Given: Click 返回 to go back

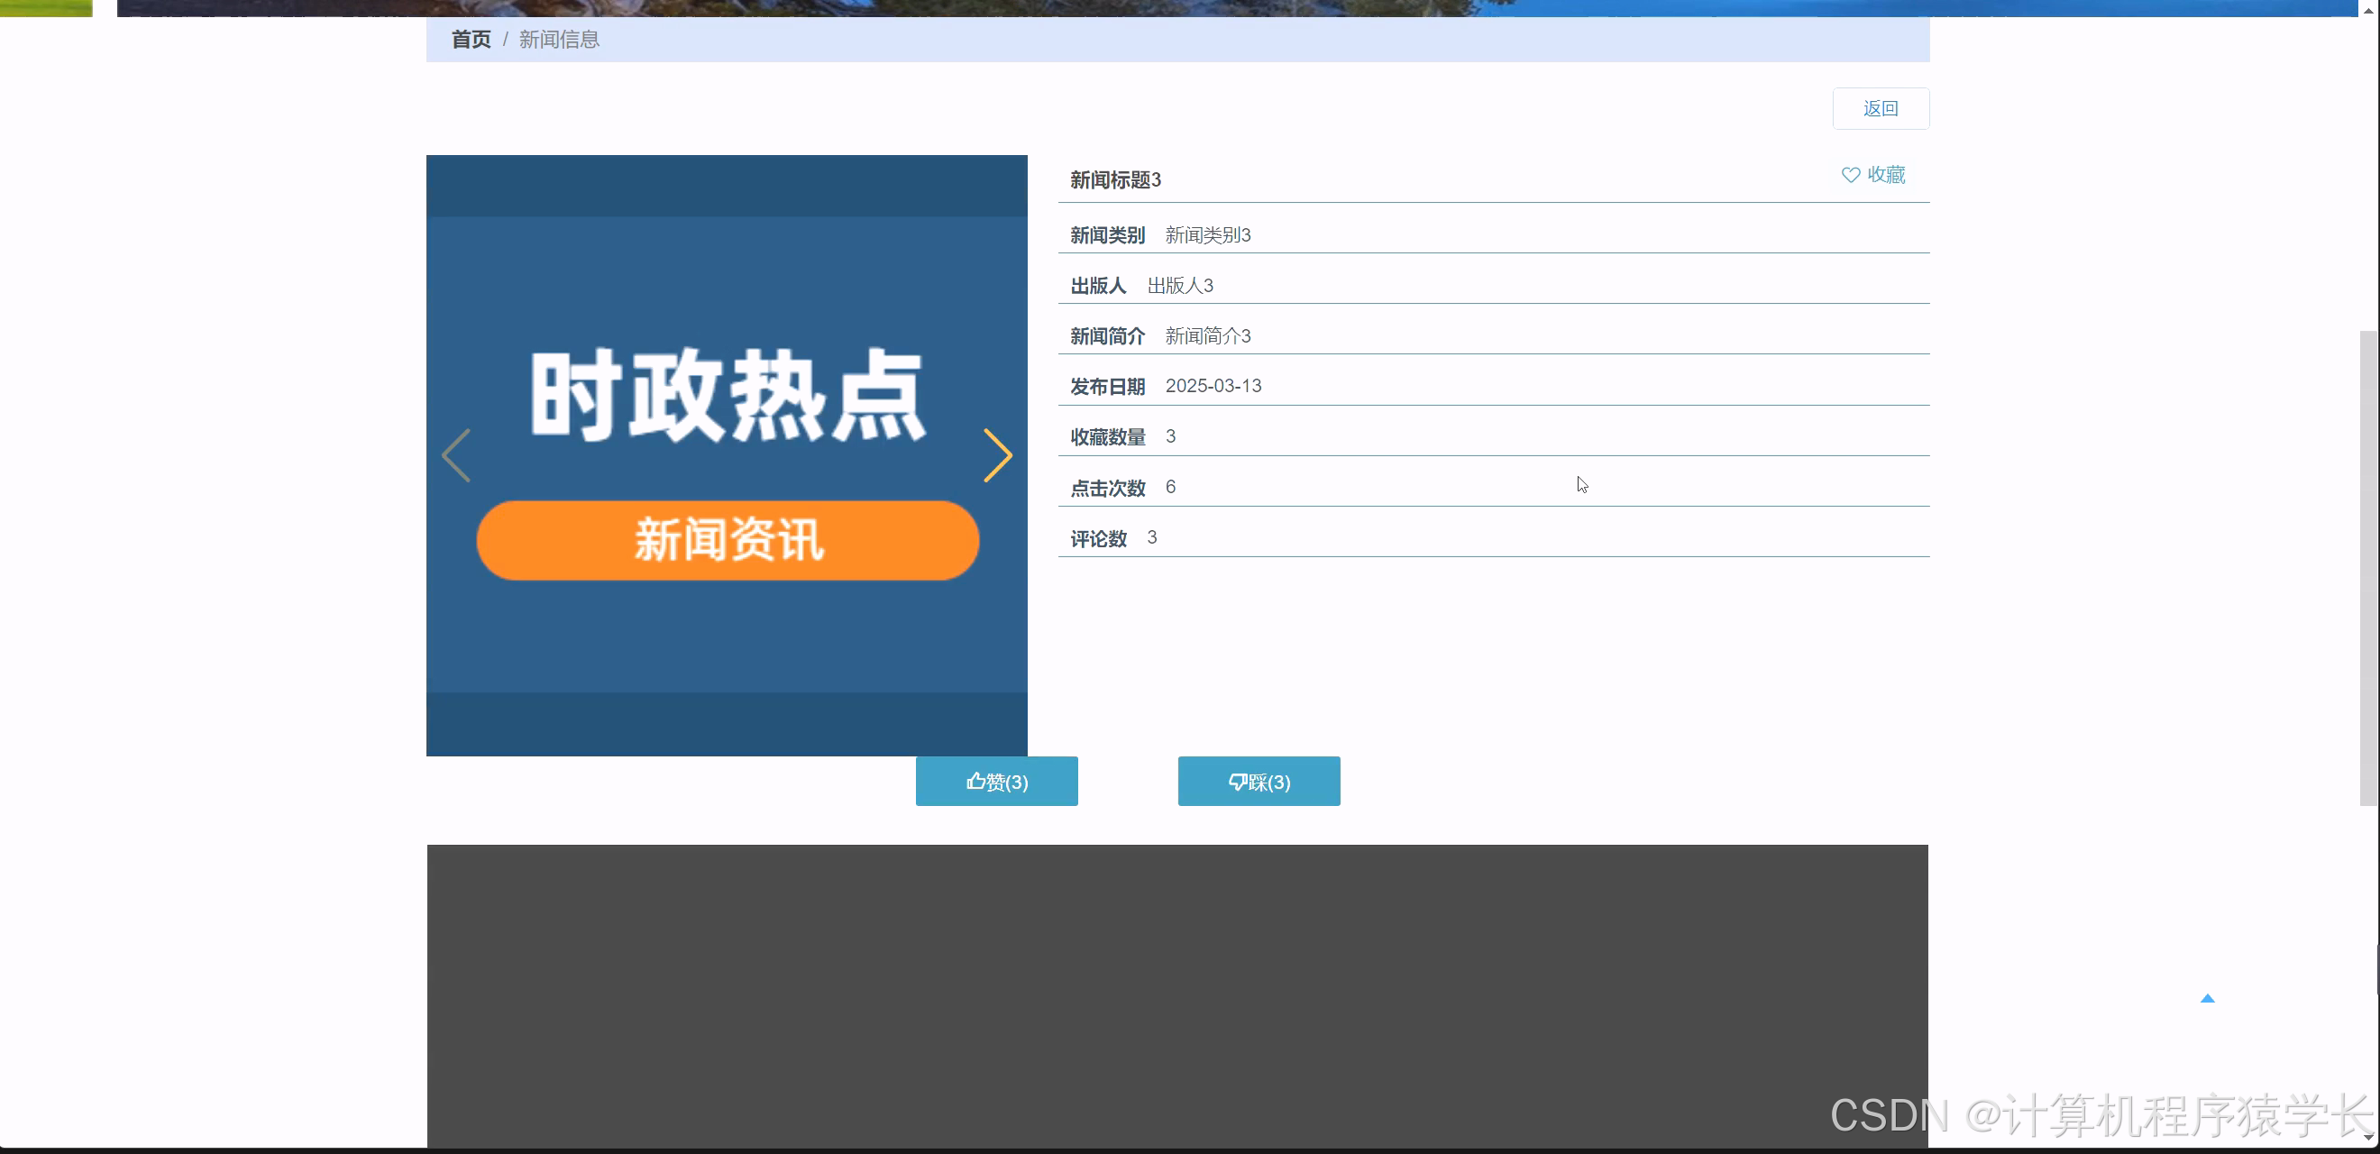Looking at the screenshot, I should 1881,108.
